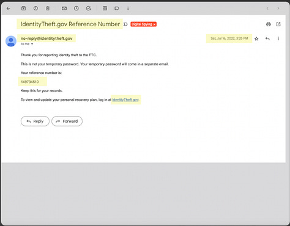Image resolution: width=290 pixels, height=226 pixels.
Task: Move email to another folder
Action: click(105, 9)
